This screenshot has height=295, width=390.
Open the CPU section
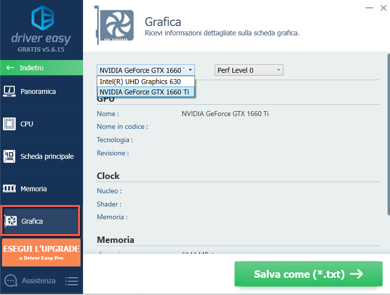coord(42,124)
